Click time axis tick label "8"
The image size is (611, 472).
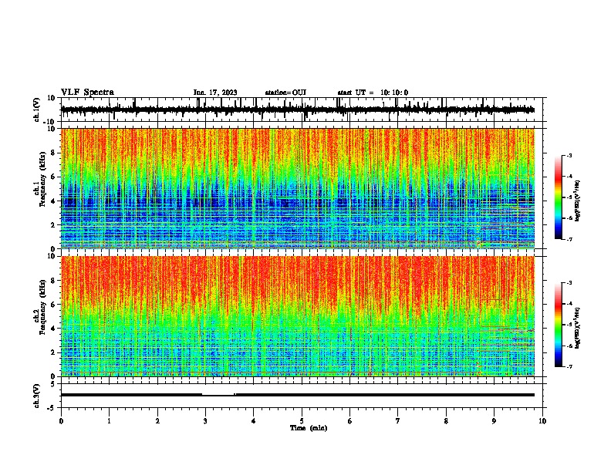pyautogui.click(x=446, y=421)
